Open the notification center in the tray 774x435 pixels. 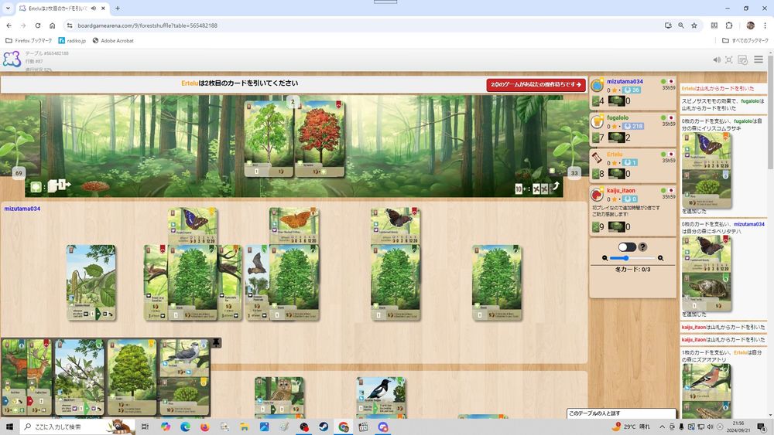click(762, 427)
